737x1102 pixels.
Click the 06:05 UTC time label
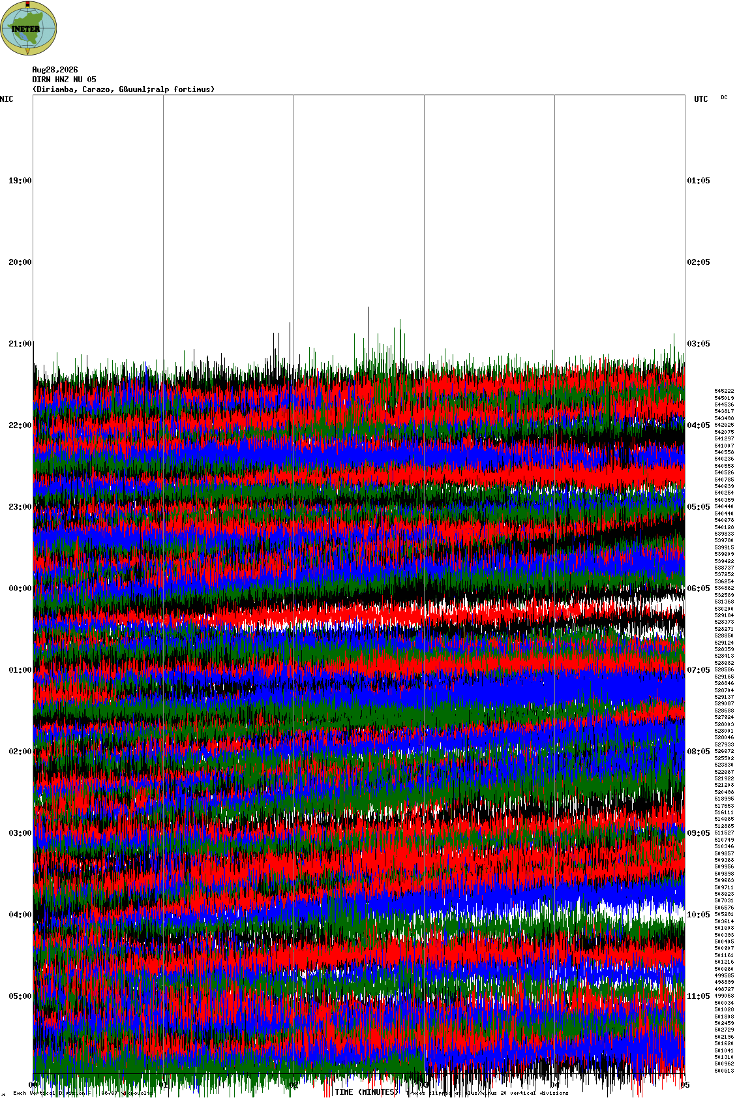point(699,589)
